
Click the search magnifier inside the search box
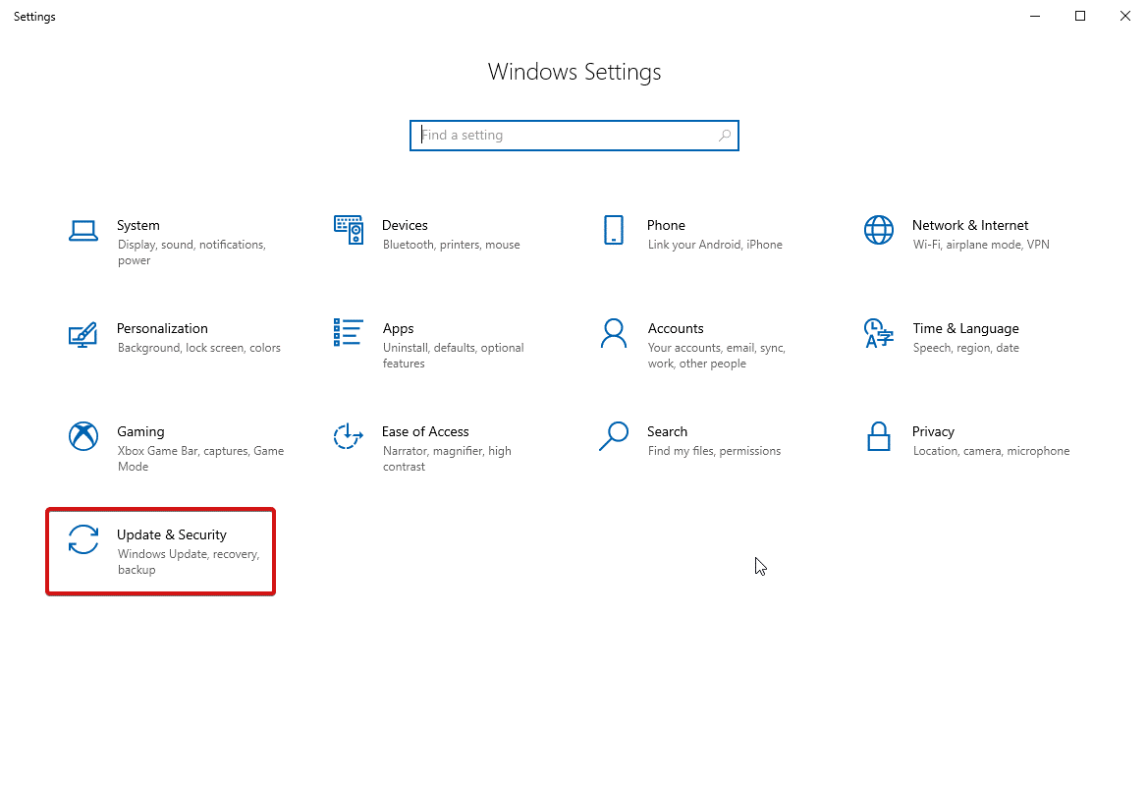(724, 135)
